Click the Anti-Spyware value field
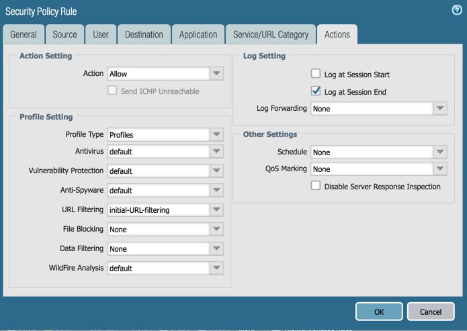The image size is (467, 331). [x=159, y=190]
